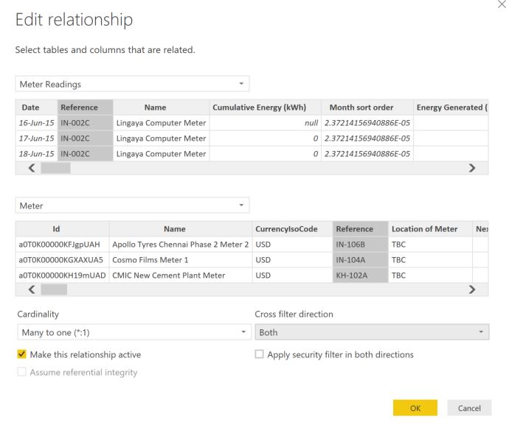This screenshot has width=509, height=428.
Task: Click the Cancel button
Action: tap(469, 408)
